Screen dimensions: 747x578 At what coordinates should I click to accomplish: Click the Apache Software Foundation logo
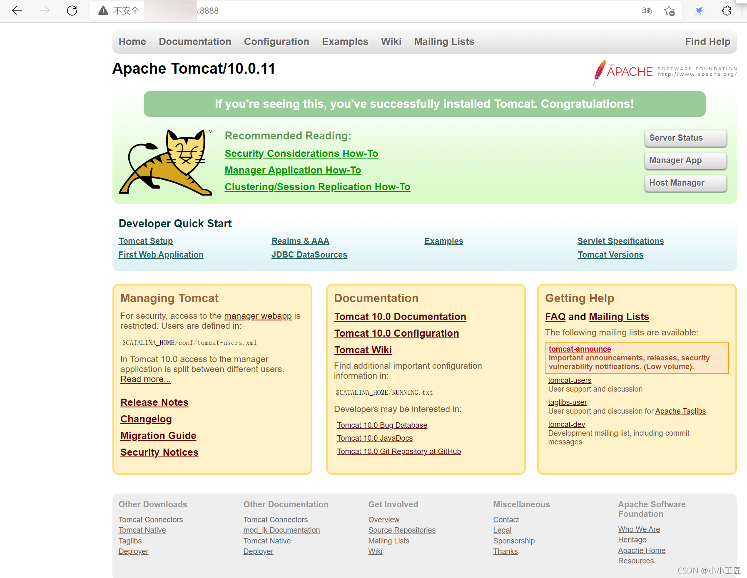coord(665,72)
